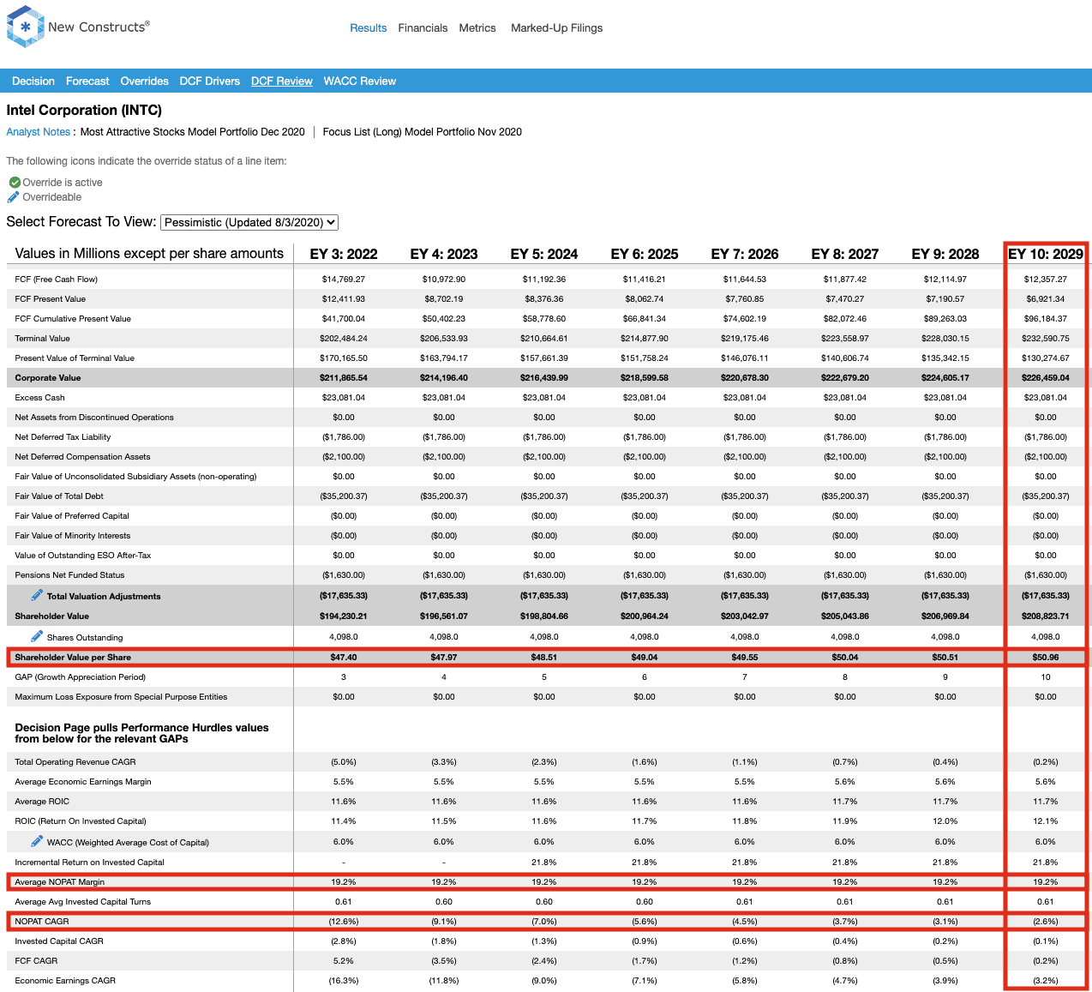Select the EY 7: 2026 column header

coord(745,254)
